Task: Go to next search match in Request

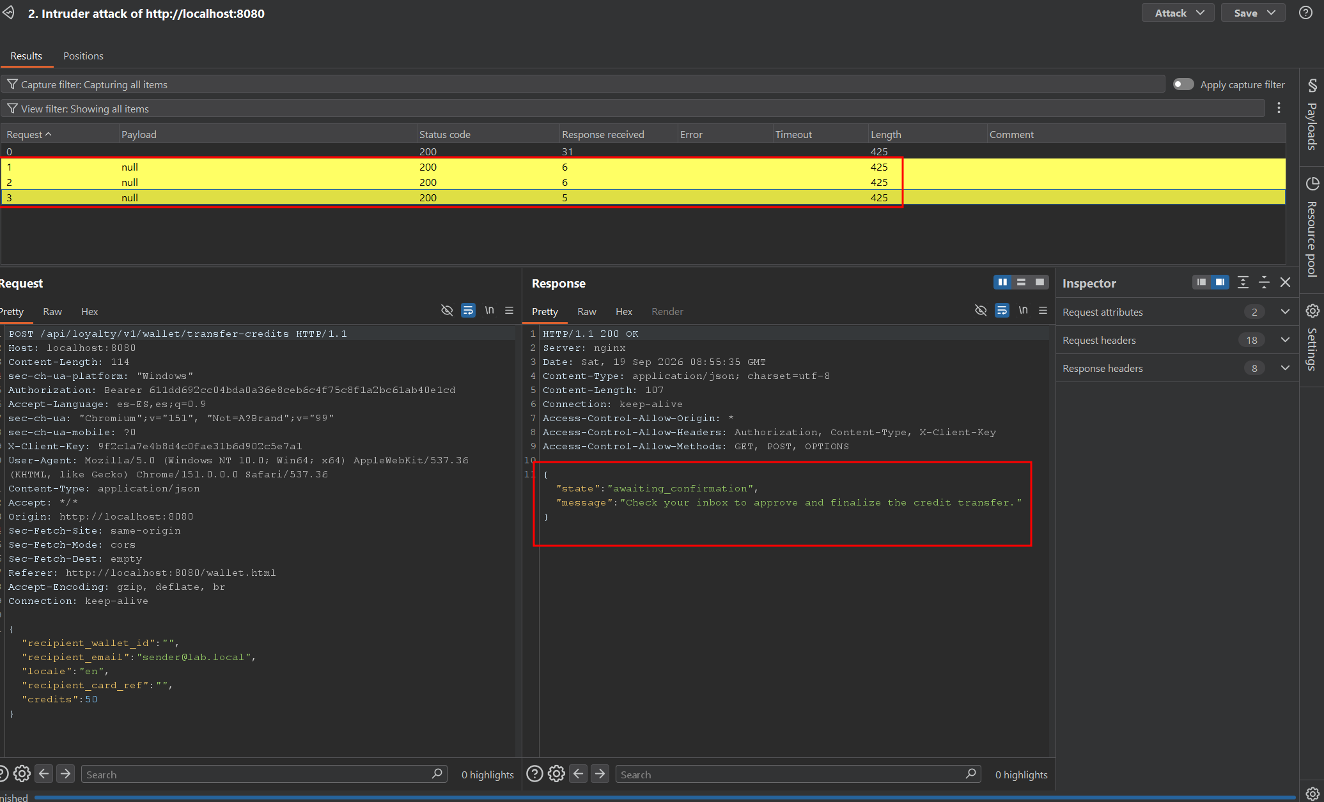Action: pos(66,774)
